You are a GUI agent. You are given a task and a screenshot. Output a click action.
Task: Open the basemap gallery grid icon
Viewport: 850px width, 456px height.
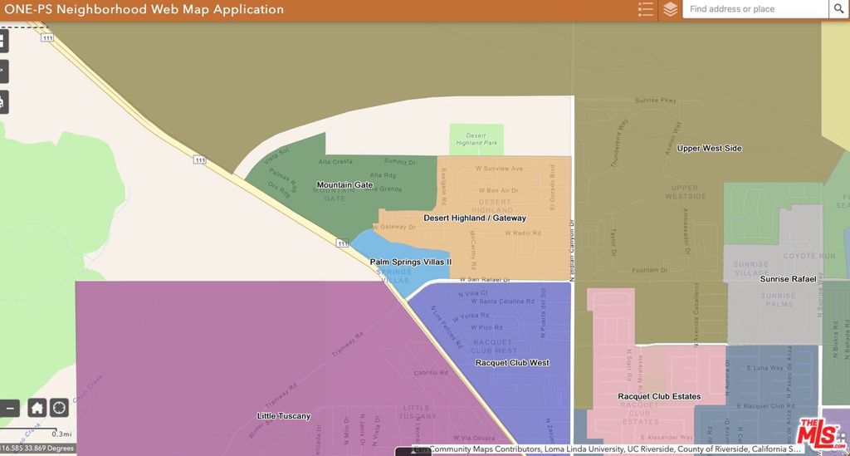[x=2, y=40]
